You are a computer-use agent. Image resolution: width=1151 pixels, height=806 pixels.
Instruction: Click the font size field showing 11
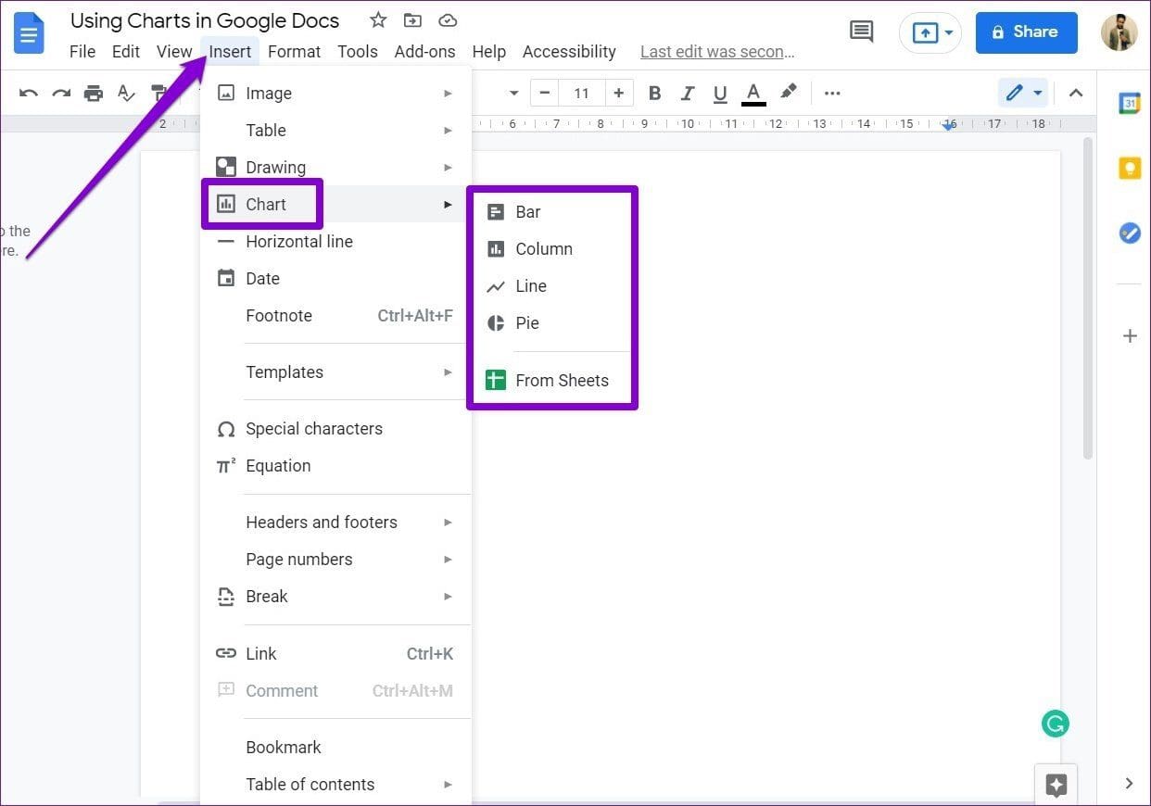click(581, 93)
